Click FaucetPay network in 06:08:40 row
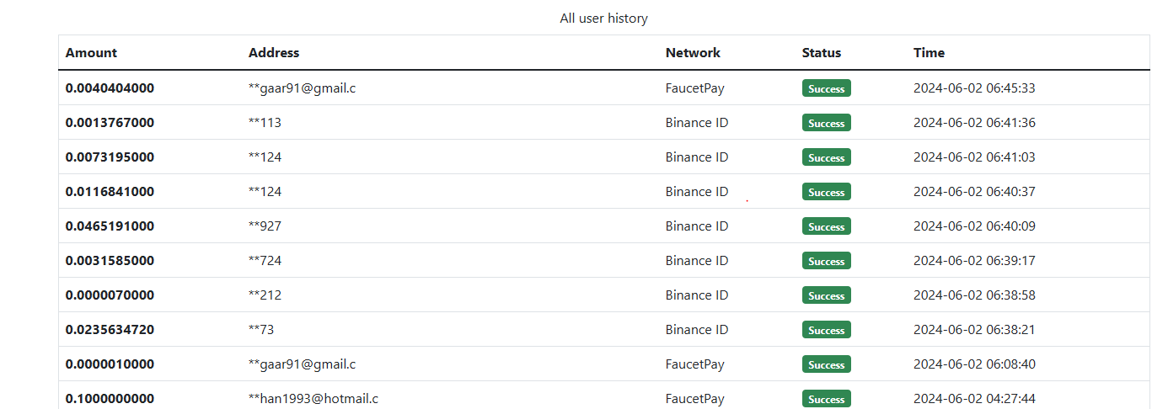Image resolution: width=1168 pixels, height=409 pixels. point(695,364)
